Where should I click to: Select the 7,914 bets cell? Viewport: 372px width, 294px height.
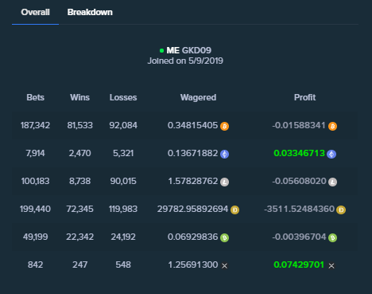(35, 153)
